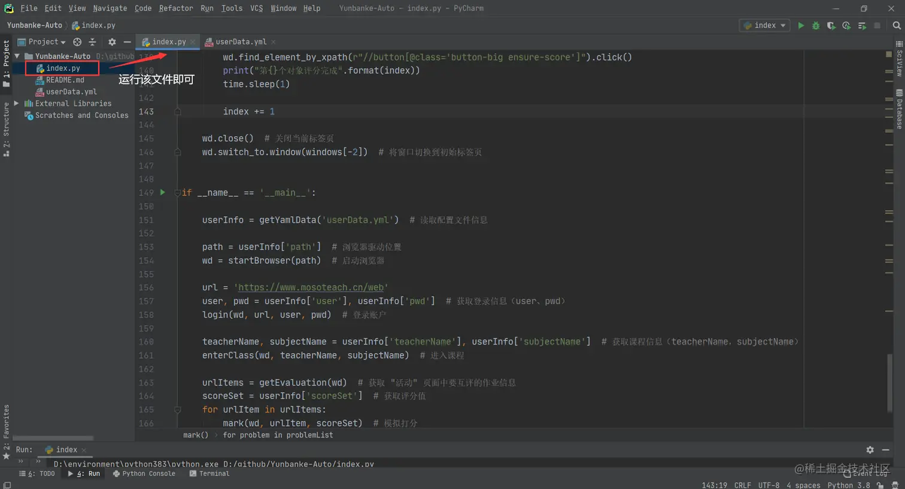
Task: Open Run panel settings gear
Action: 870,450
